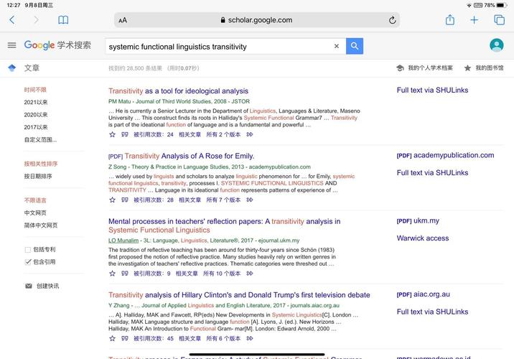Screen dimensions: 514x359
Task: Open 自定义范围 date range option
Action: (40, 139)
